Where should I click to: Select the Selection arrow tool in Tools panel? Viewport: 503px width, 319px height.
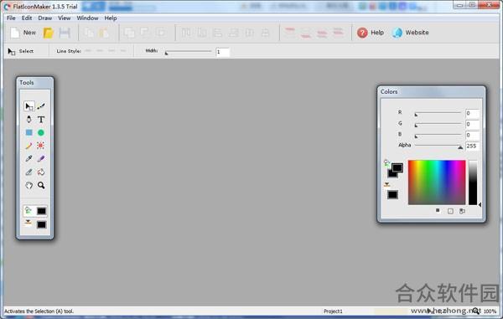29,106
